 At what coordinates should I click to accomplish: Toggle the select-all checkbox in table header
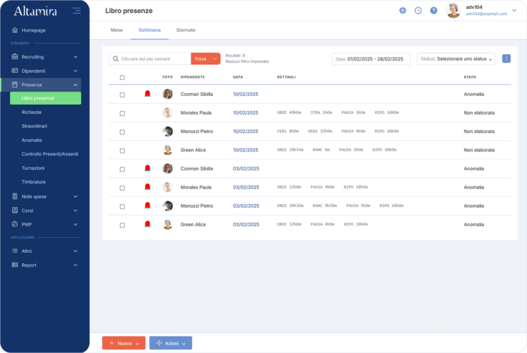(122, 77)
